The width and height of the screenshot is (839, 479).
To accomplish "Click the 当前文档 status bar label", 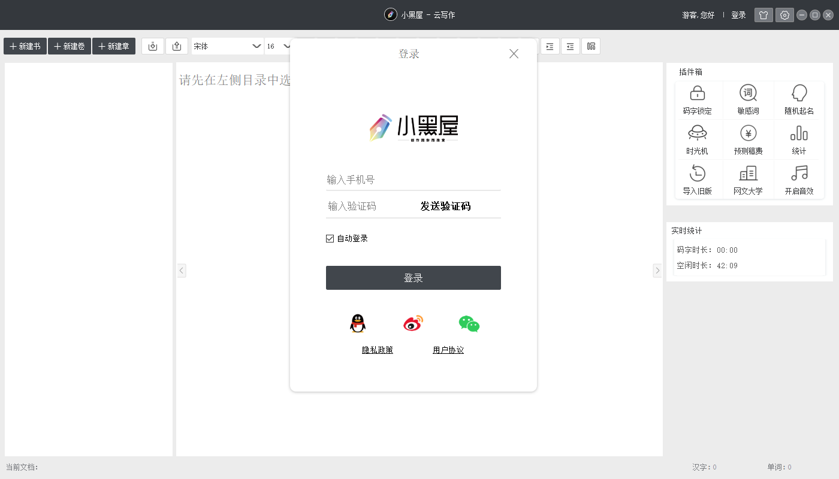I will click(x=22, y=467).
